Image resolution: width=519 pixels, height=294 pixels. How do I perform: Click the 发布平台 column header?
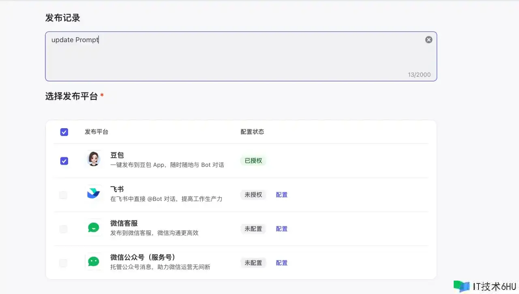97,132
